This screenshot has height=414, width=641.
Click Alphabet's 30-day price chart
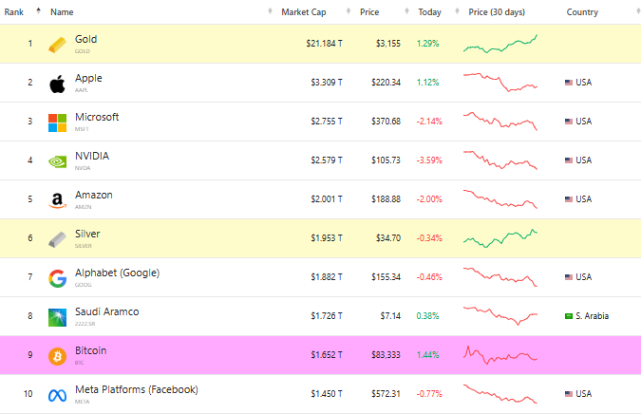500,276
